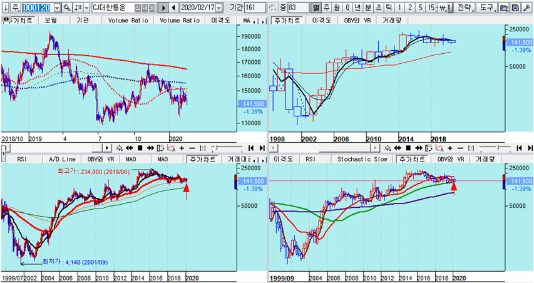Open the date 2020/02/17 dropdown

click(x=219, y=8)
